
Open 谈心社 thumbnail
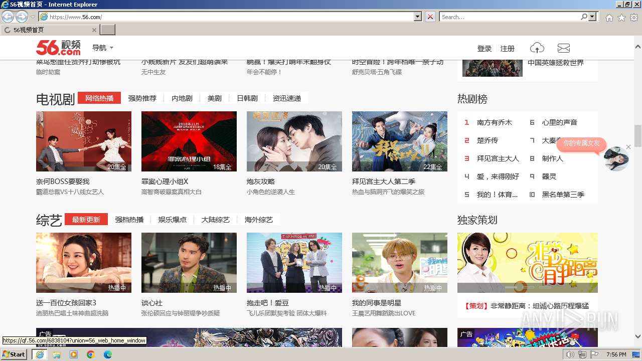click(189, 263)
